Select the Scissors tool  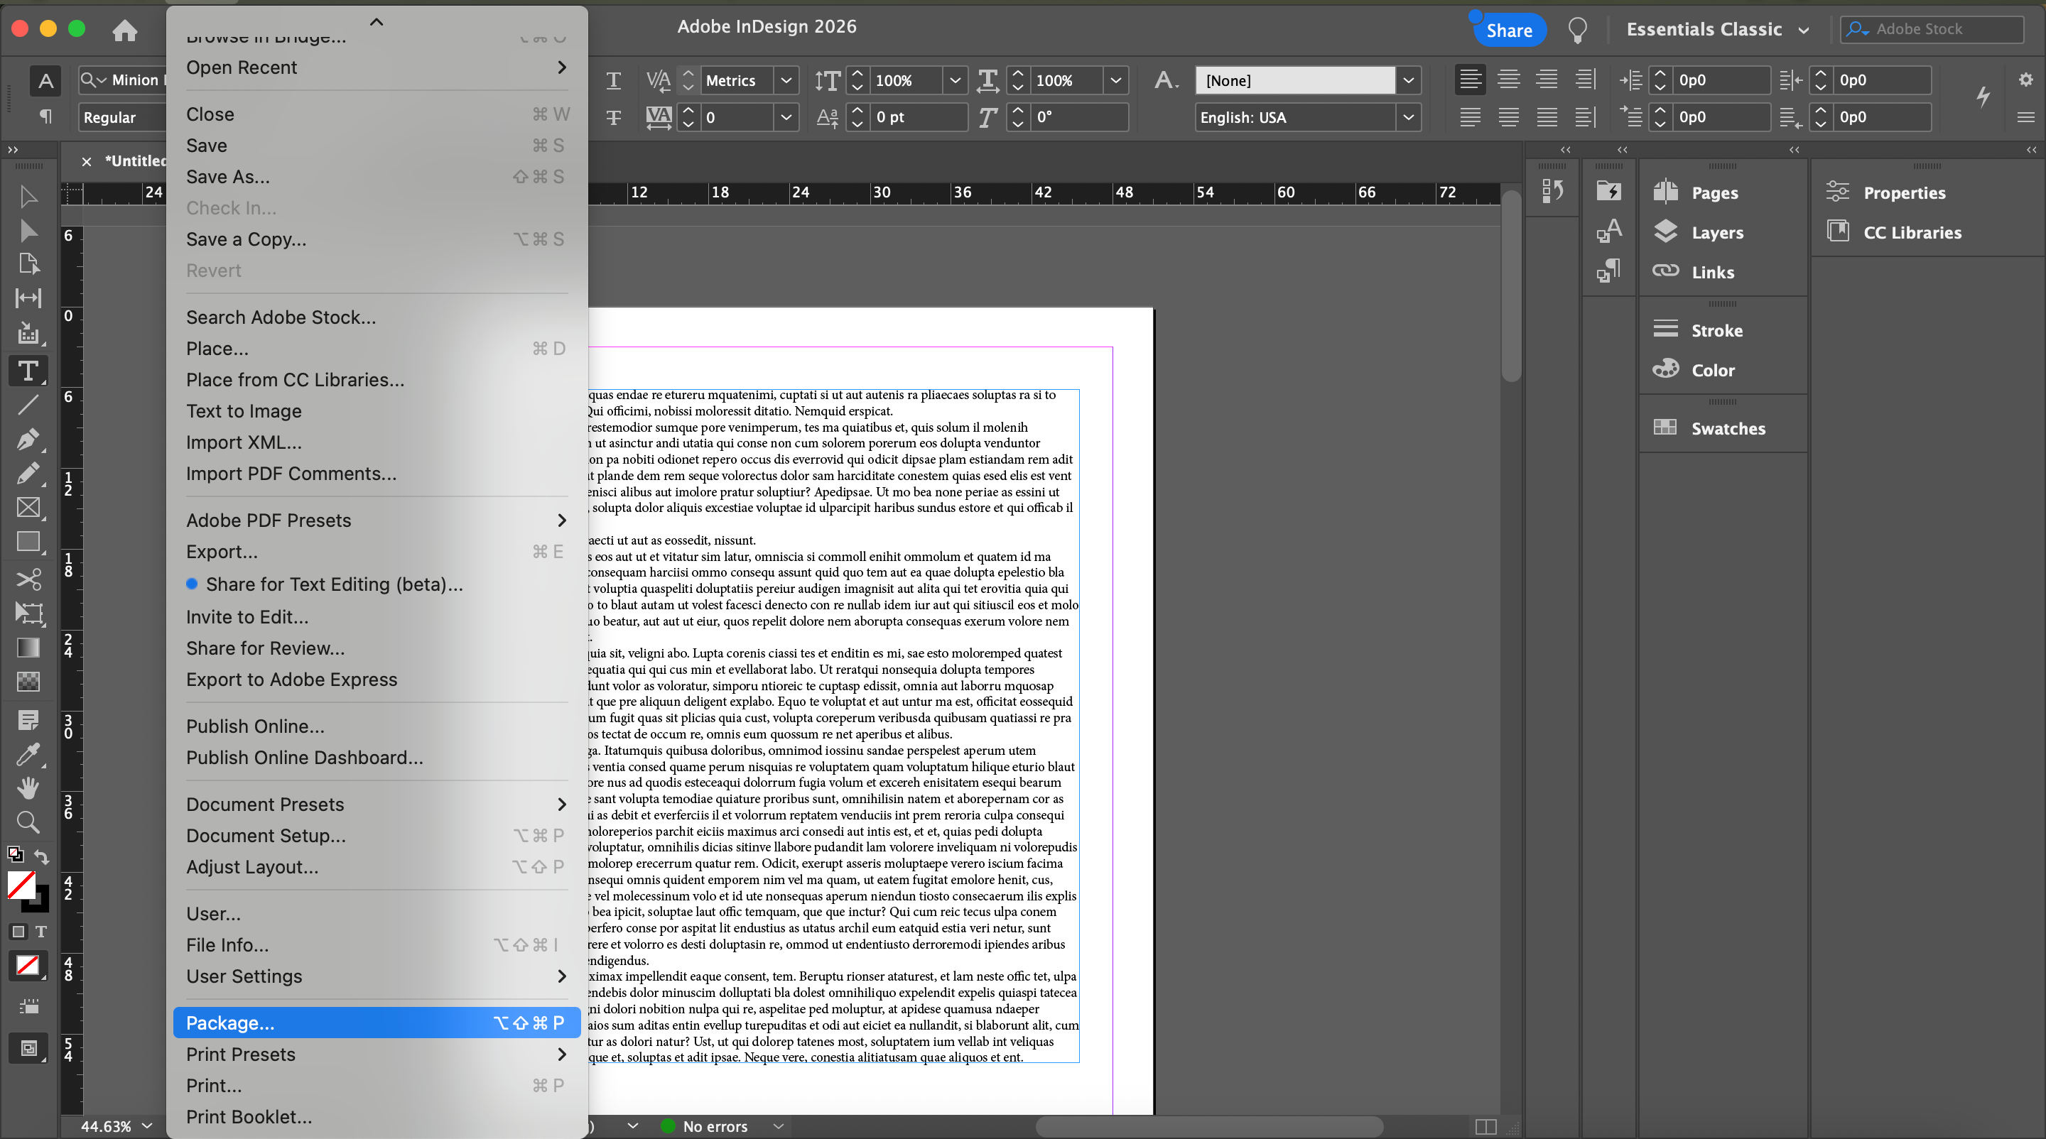tap(28, 579)
